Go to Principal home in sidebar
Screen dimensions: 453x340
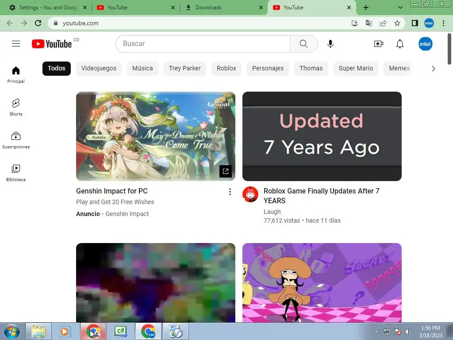tap(16, 75)
